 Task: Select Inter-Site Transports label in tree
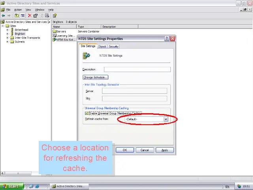[x=27, y=38]
